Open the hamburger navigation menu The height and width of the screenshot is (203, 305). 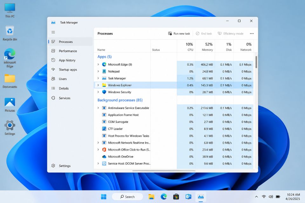pyautogui.click(x=53, y=32)
